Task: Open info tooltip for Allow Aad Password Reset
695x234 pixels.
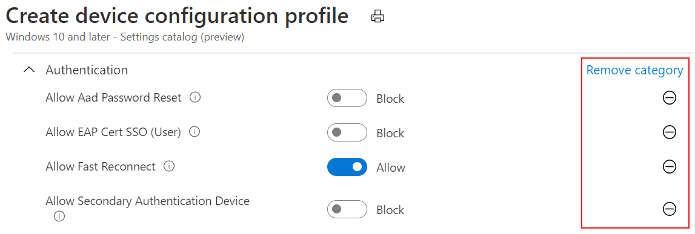Action: click(195, 97)
